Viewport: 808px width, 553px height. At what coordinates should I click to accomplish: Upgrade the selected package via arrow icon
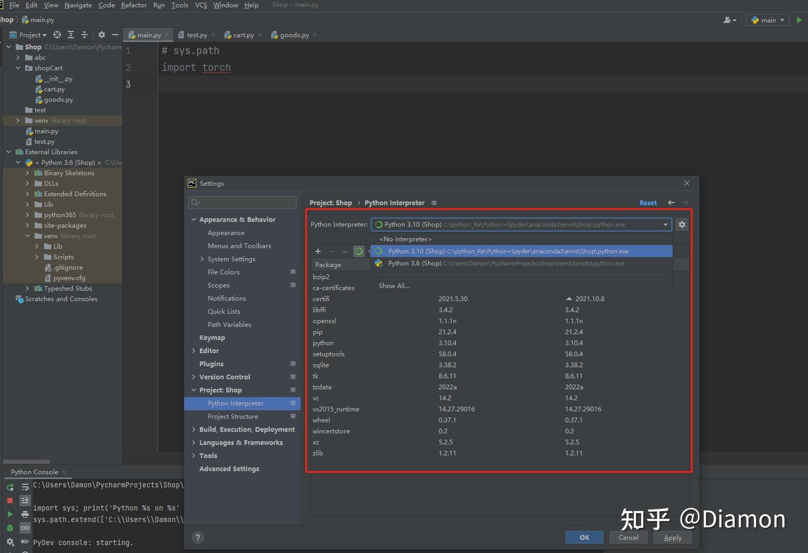[x=345, y=251]
